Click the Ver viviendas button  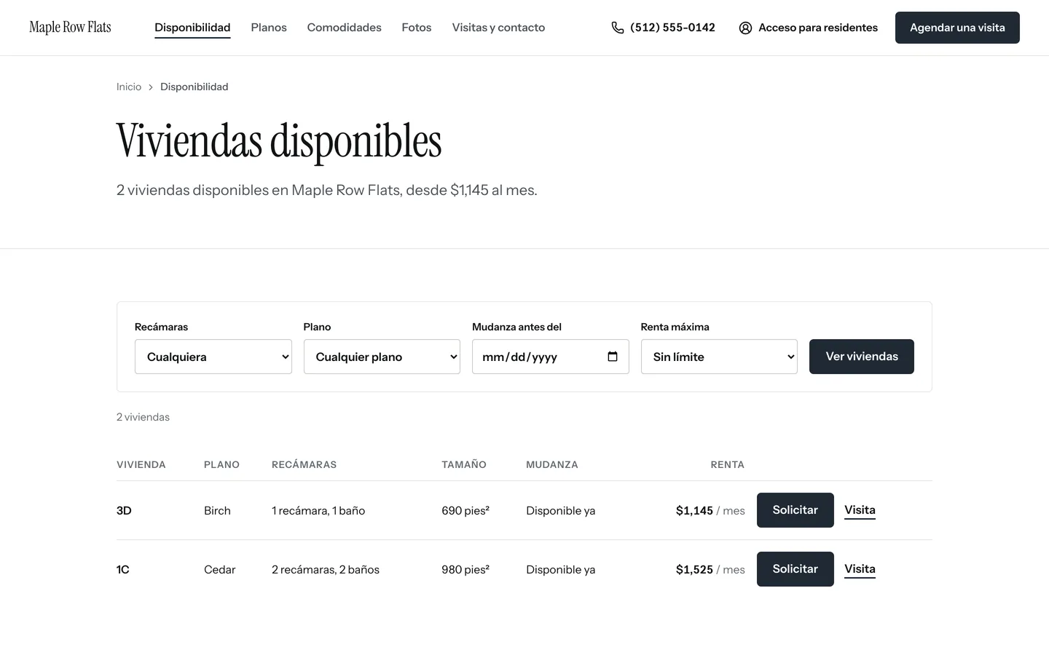pos(862,357)
